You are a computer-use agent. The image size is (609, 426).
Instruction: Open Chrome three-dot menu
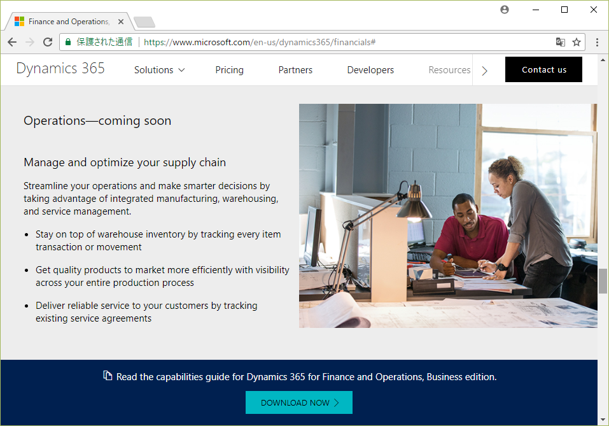[597, 42]
